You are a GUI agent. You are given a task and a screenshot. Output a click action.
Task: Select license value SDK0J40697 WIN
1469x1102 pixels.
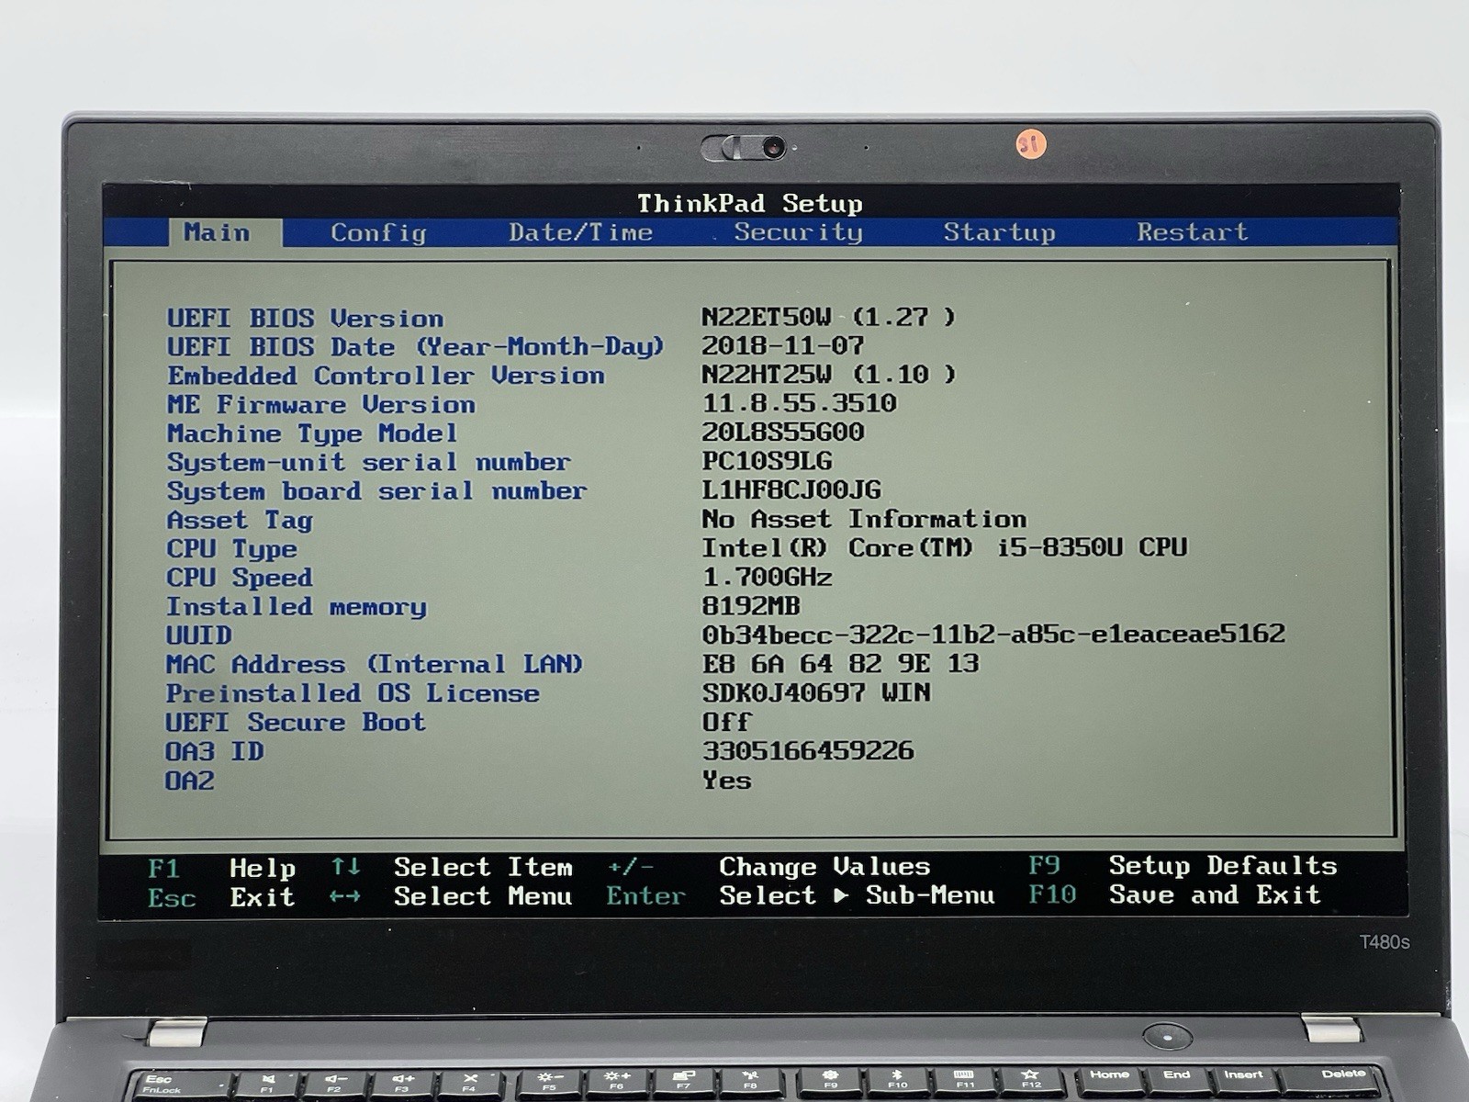[x=815, y=692]
